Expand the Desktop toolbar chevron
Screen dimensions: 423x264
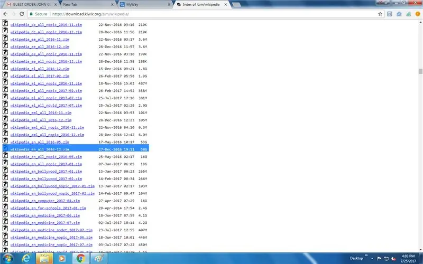coord(366,256)
